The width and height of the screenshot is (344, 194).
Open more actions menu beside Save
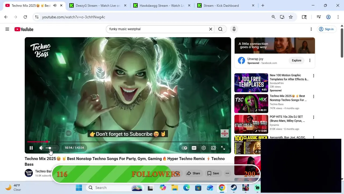227,173
